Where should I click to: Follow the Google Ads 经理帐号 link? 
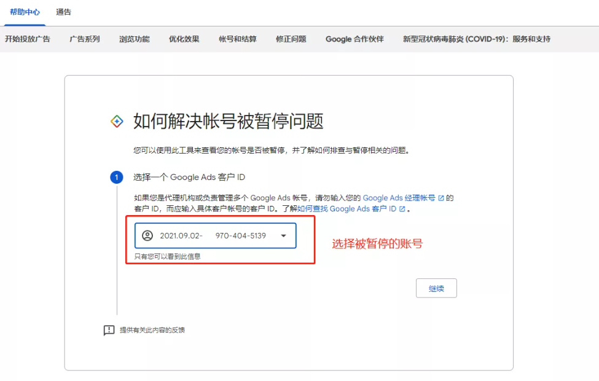[x=399, y=198]
